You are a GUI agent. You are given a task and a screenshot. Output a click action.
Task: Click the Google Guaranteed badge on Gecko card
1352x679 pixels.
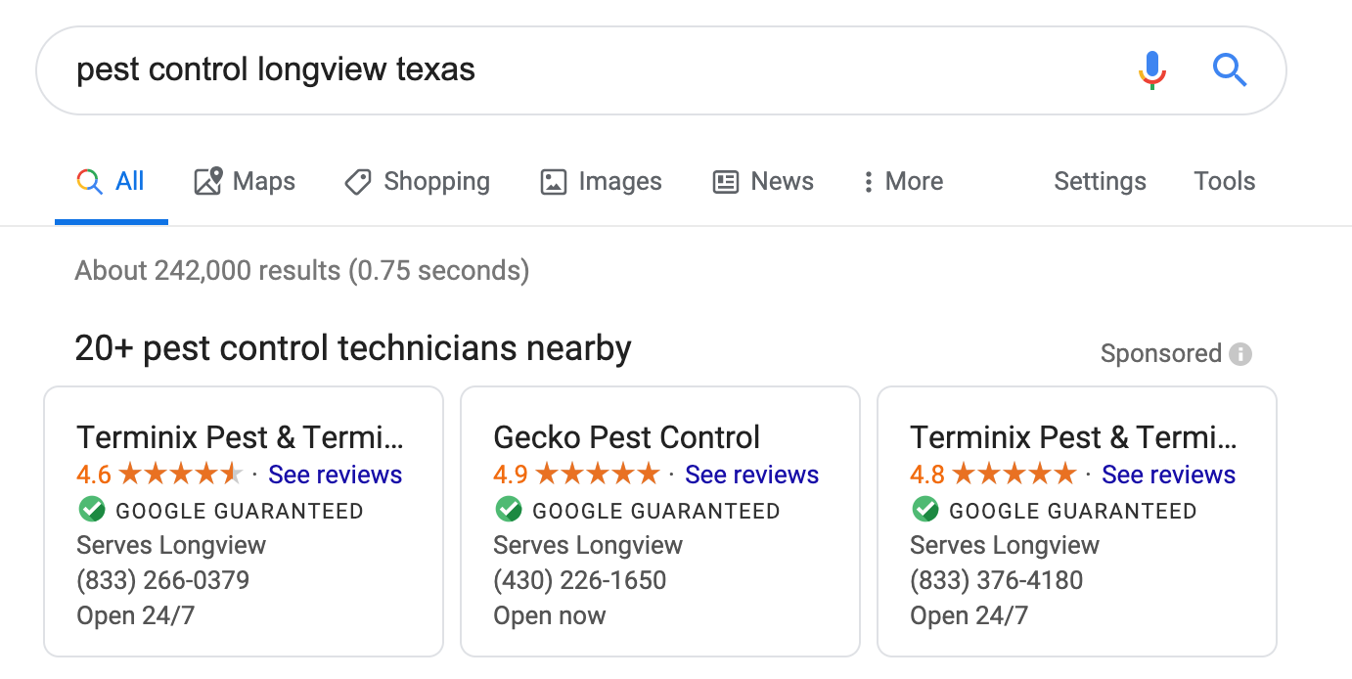(x=637, y=511)
